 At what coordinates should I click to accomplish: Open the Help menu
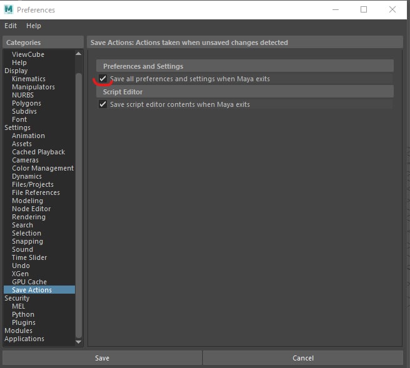point(34,26)
